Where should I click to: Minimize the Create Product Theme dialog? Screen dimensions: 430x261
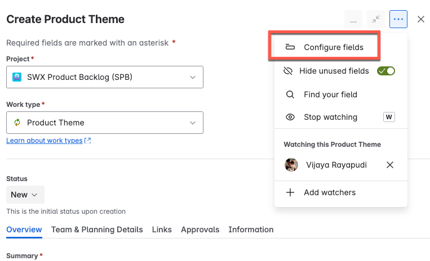[353, 19]
